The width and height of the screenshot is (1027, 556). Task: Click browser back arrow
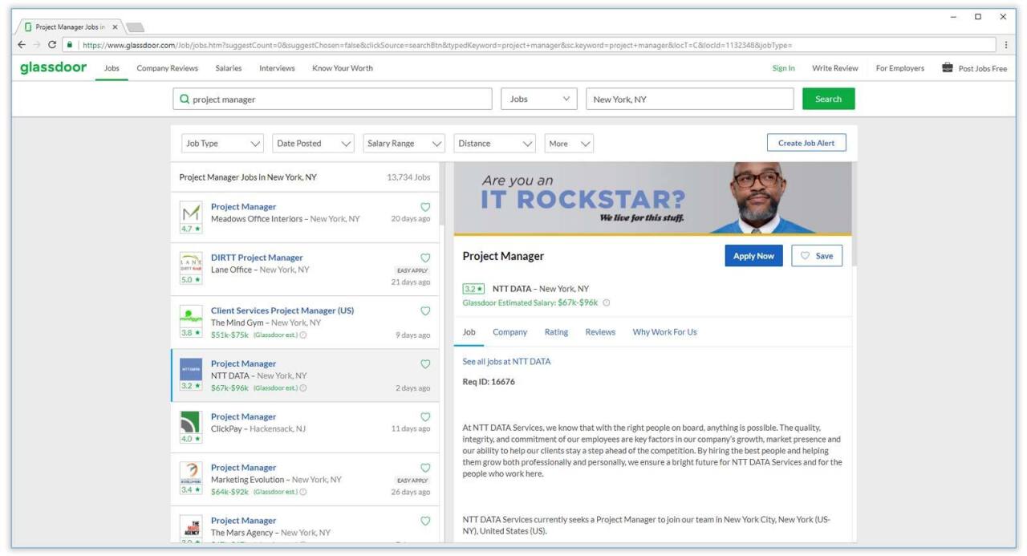[22, 45]
